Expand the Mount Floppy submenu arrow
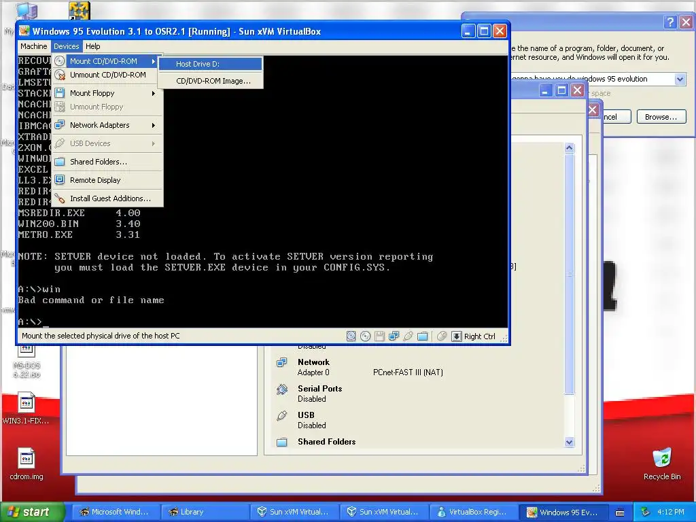The image size is (696, 522). 154,93
